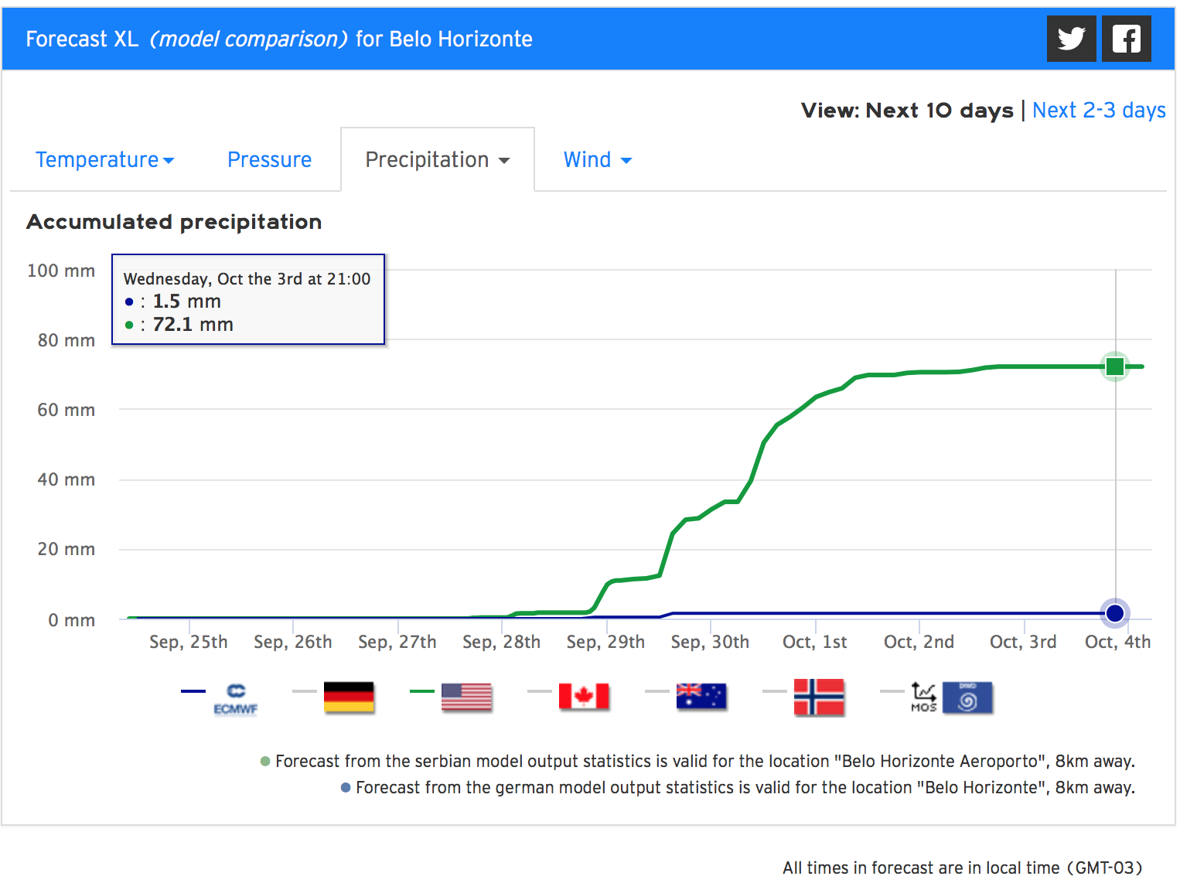Click the green data point marker on chart
The image size is (1197, 883).
1114,366
